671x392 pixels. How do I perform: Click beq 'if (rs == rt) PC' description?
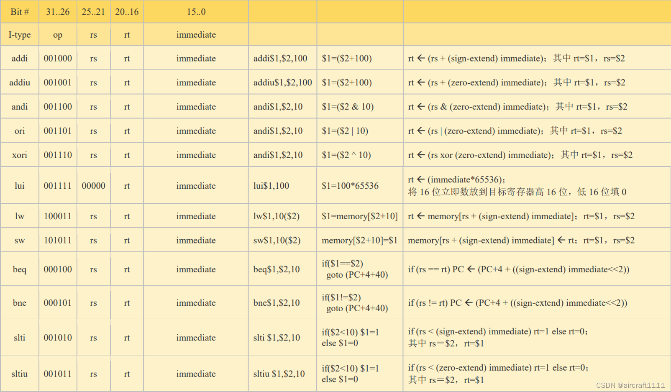pos(519,269)
